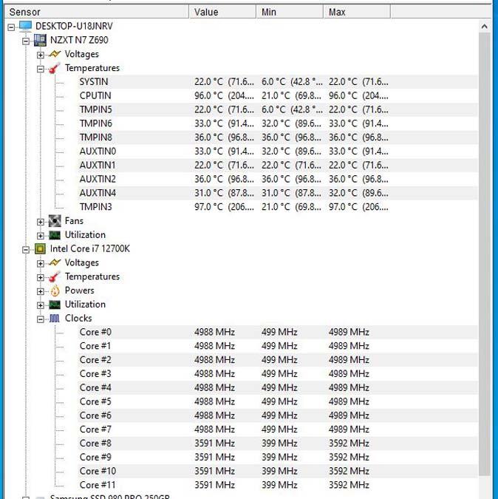The height and width of the screenshot is (499, 498).
Task: Click the CPU Temperatures thermometer icon
Action: coord(55,276)
